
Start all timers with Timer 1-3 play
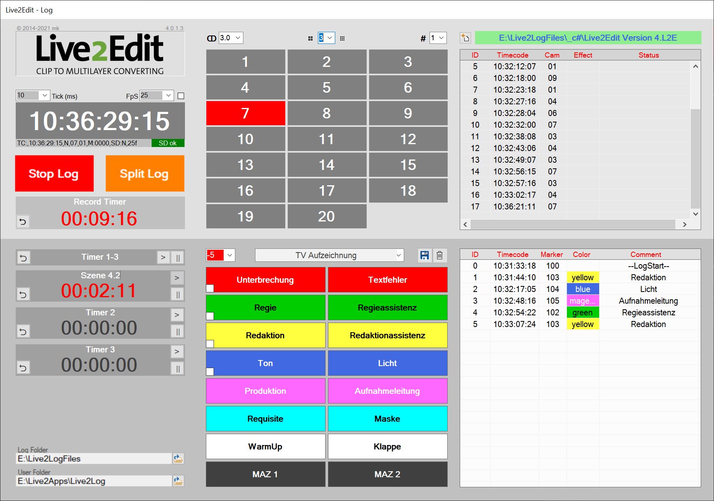163,258
